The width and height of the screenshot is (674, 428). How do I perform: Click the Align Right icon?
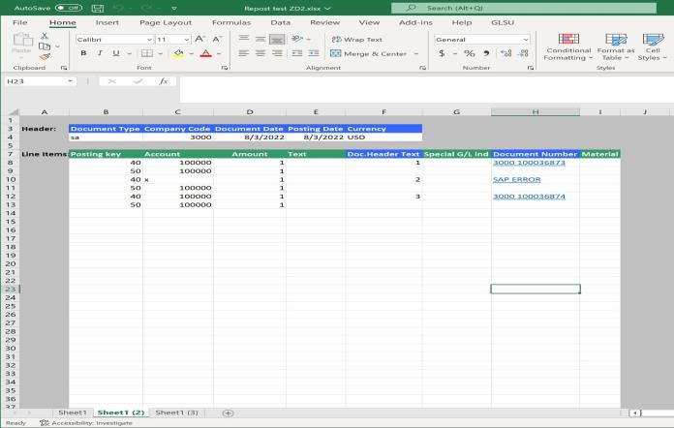pos(277,53)
